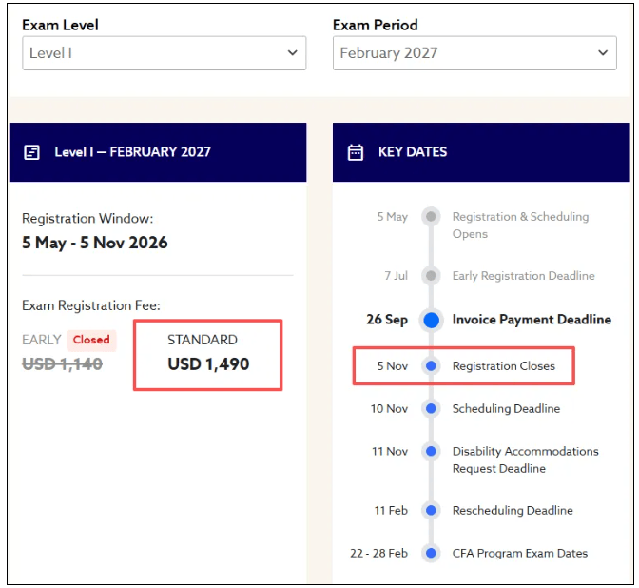Click the '10 Nov' date label

point(389,408)
